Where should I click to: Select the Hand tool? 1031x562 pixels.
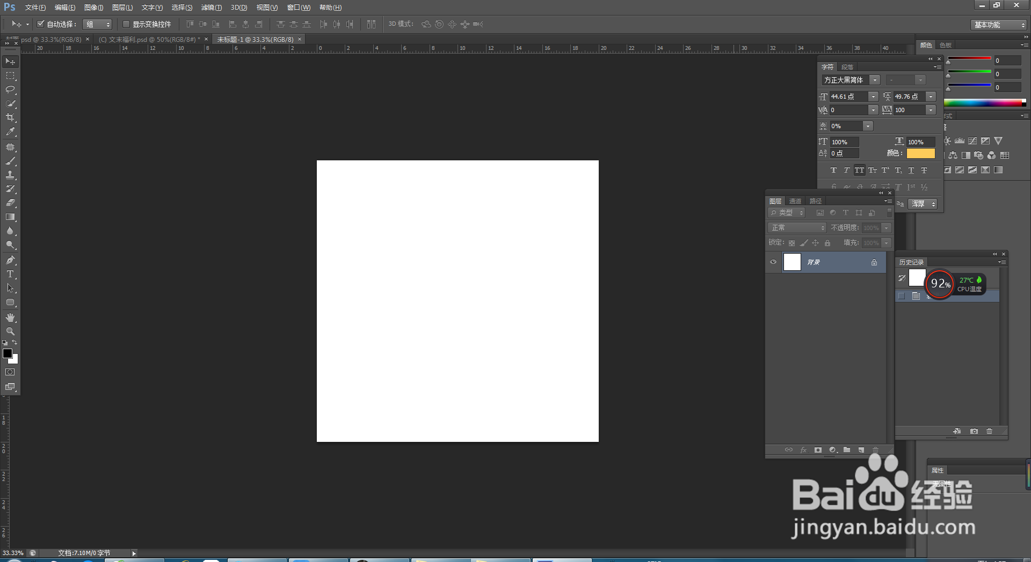(x=10, y=317)
